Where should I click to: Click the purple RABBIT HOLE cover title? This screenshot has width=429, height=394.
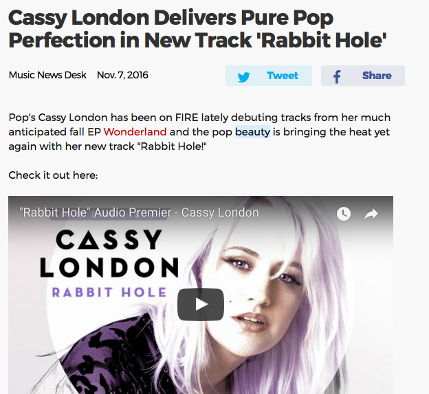(109, 292)
